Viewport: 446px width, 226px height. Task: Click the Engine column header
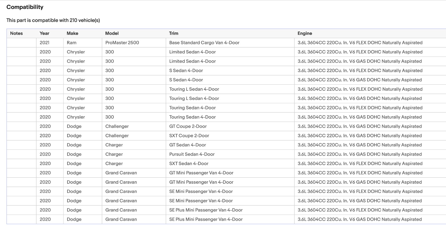305,33
